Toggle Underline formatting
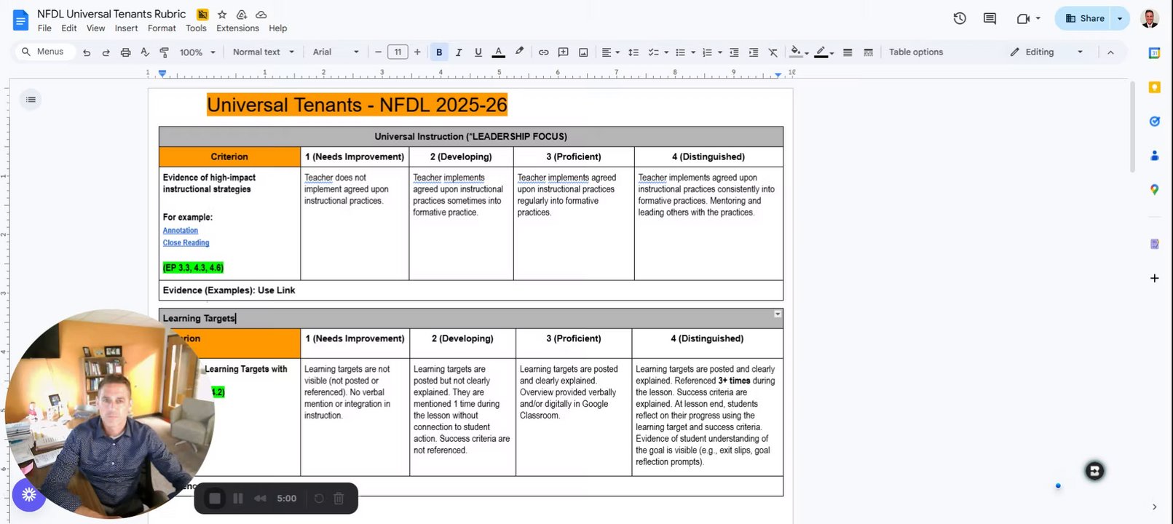This screenshot has width=1173, height=524. click(x=478, y=52)
